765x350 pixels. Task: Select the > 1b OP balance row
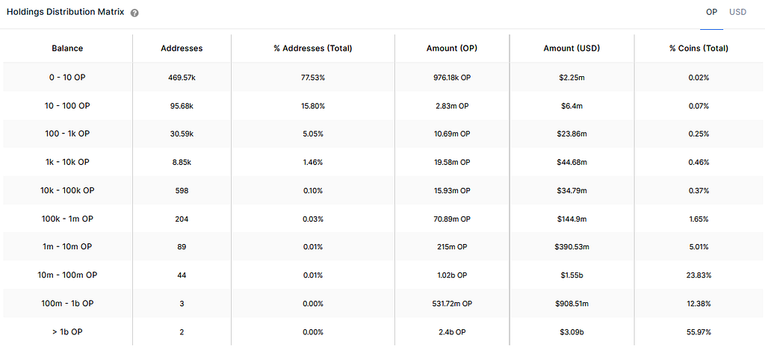click(67, 331)
